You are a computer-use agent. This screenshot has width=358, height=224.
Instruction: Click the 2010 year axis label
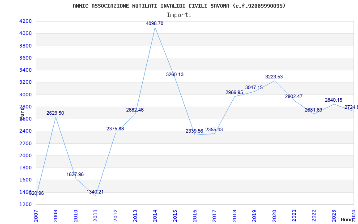tap(76, 215)
